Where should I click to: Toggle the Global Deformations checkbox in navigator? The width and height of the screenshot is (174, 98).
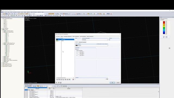point(3,19)
